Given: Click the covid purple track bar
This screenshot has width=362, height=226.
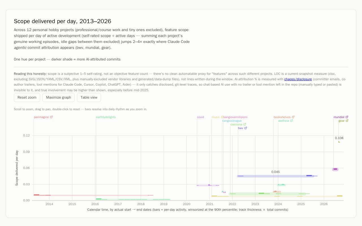Looking at the screenshot, I should coord(208,185).
